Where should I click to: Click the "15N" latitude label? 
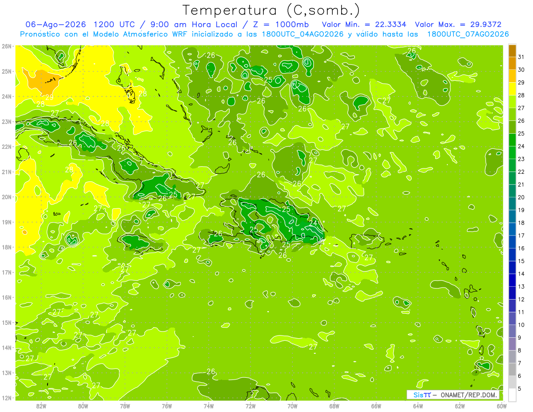pyautogui.click(x=7, y=323)
